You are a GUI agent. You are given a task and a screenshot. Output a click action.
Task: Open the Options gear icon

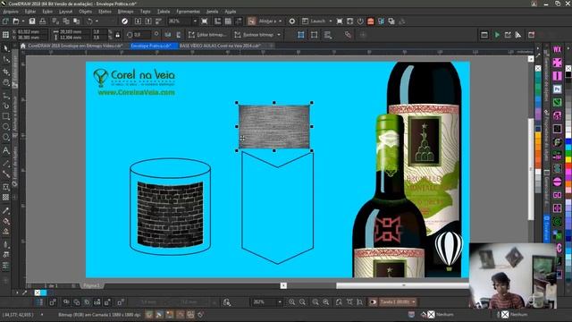pos(292,21)
